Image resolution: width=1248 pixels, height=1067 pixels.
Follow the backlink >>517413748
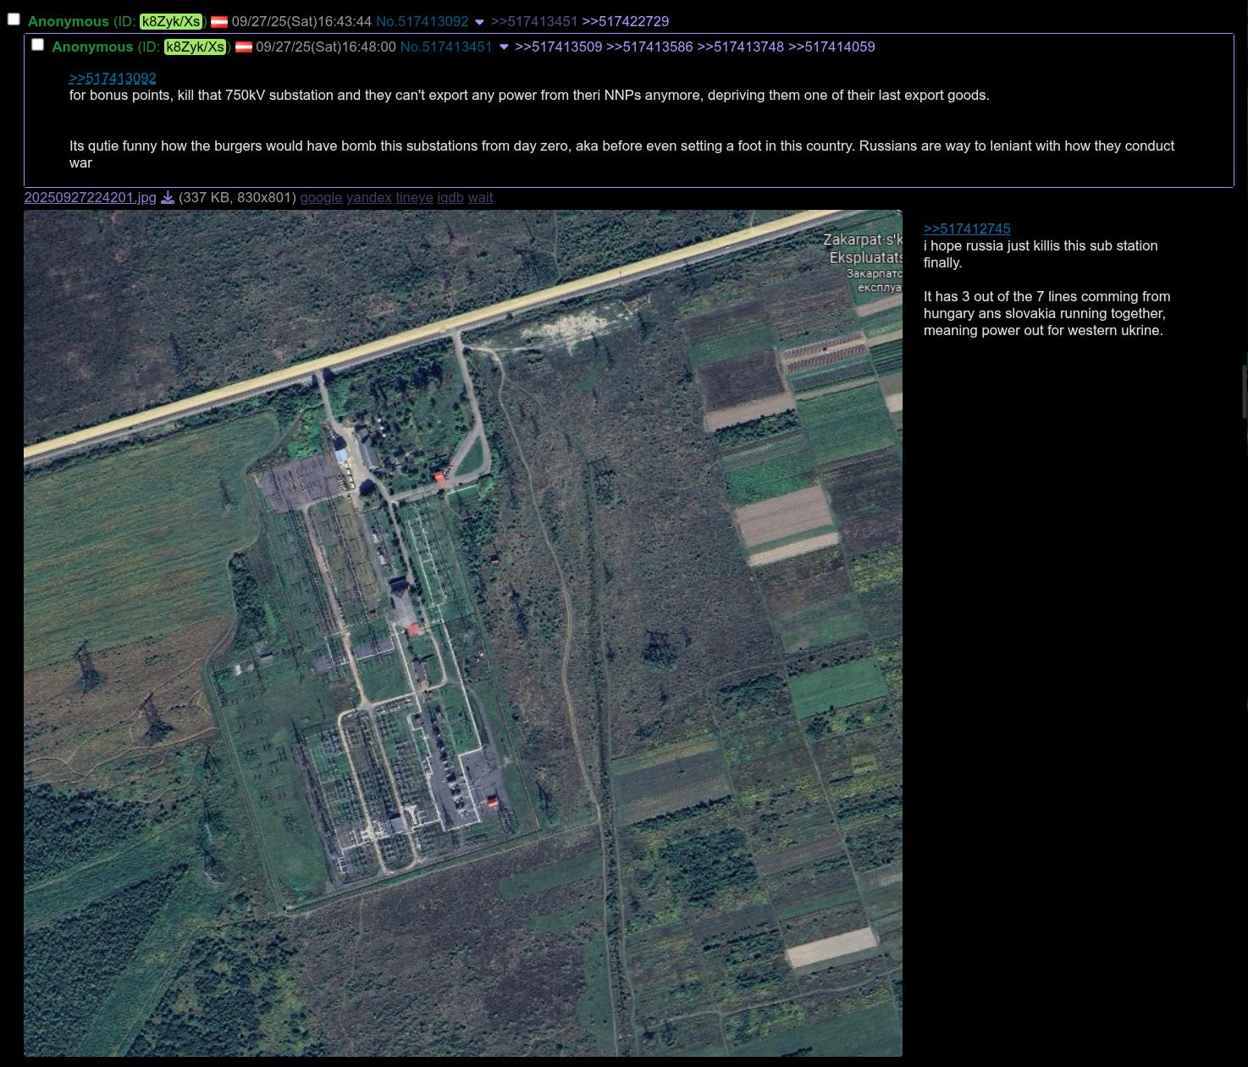point(741,47)
